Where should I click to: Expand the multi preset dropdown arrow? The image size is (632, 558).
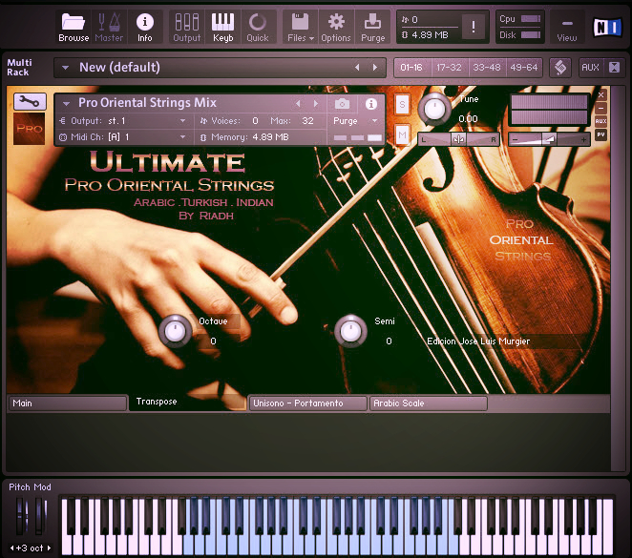(x=65, y=68)
